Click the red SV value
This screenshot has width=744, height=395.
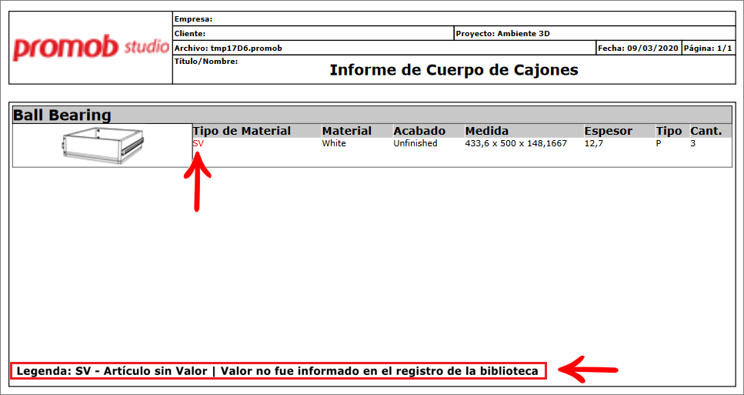pyautogui.click(x=198, y=143)
